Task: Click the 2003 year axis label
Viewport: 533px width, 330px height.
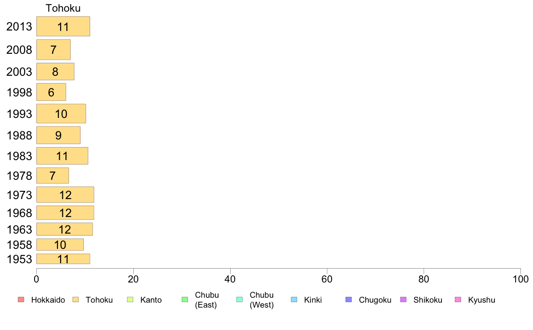Action: (x=19, y=72)
